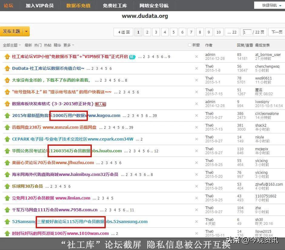Click the pinned icon beside DuData数据币充值介绍 thread
The image size is (285, 250).
[x=7, y=68]
